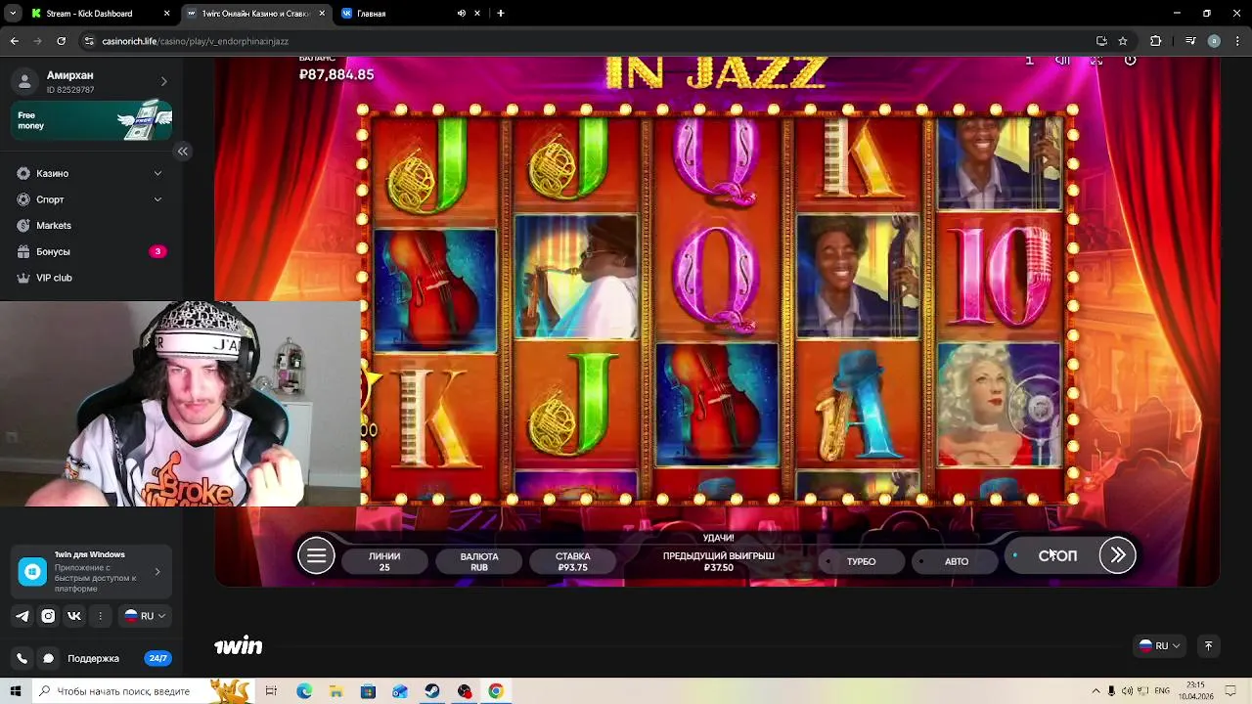Viewport: 1252px width, 704px height.
Task: Show hidden system tray icons
Action: (1095, 691)
